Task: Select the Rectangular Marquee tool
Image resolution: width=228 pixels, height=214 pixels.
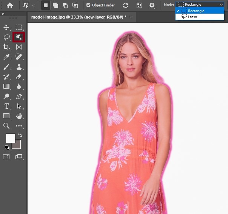Action: pos(19,27)
